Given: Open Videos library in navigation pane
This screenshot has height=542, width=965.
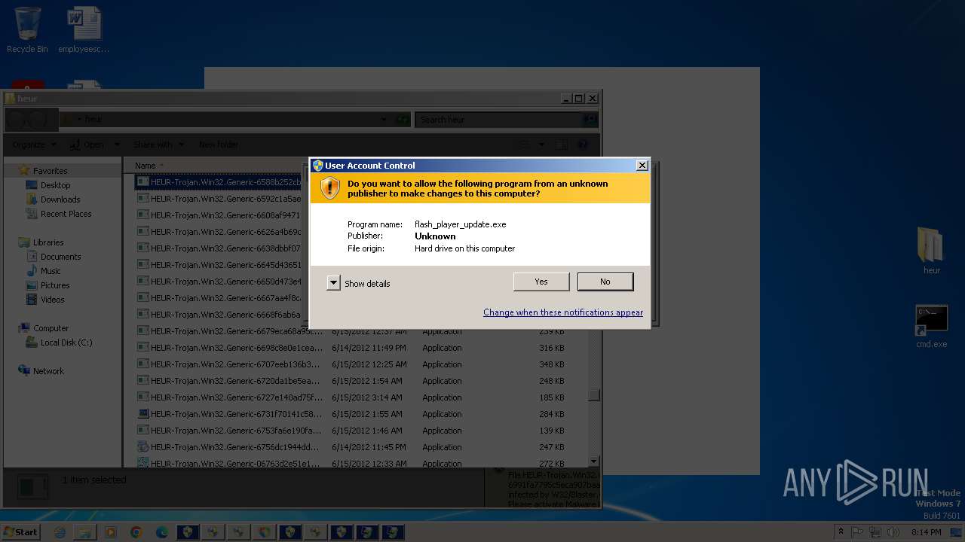Looking at the screenshot, I should click(52, 300).
